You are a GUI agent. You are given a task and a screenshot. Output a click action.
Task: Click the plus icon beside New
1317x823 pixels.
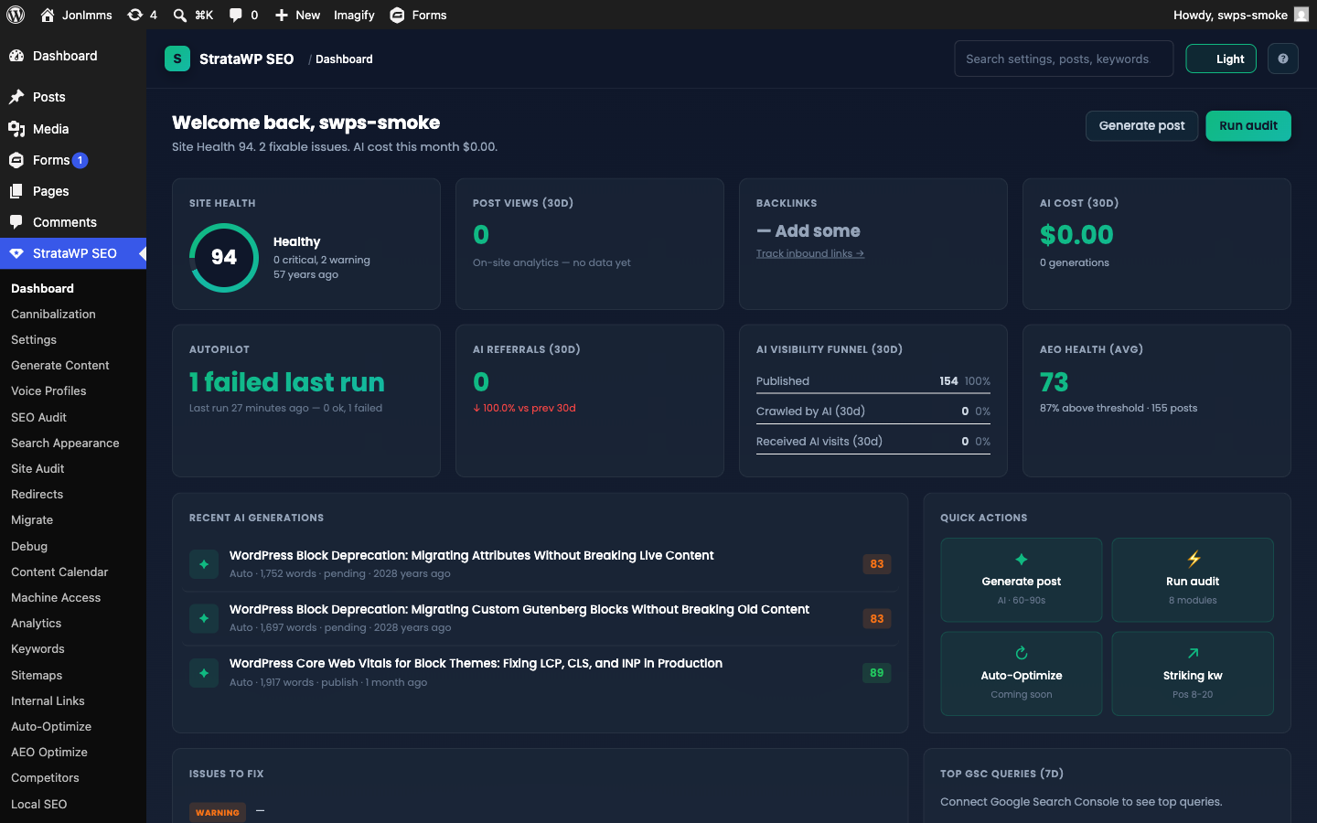282,15
